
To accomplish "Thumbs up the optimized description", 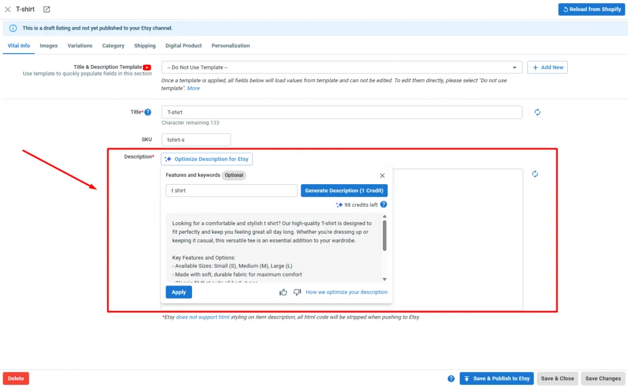I will 283,292.
